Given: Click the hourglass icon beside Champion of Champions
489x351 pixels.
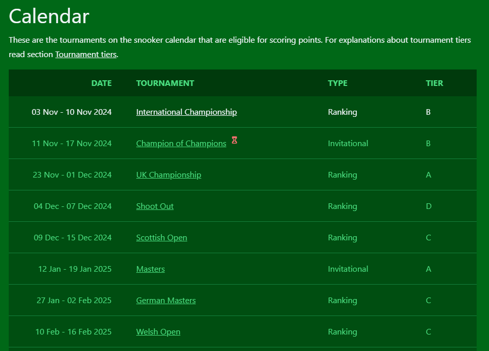Looking at the screenshot, I should (x=234, y=140).
